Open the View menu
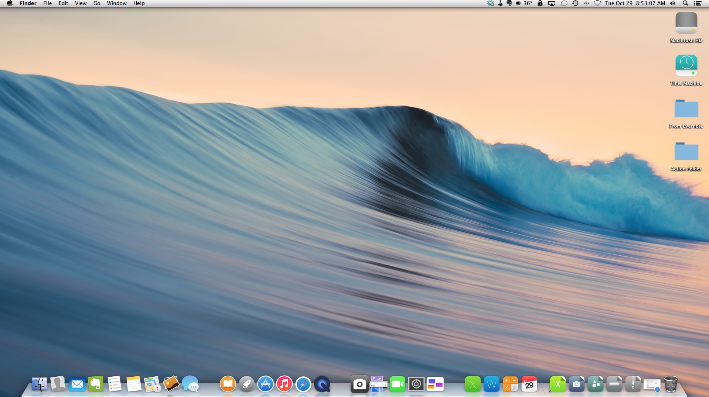Image resolution: width=709 pixels, height=397 pixels. (x=81, y=3)
